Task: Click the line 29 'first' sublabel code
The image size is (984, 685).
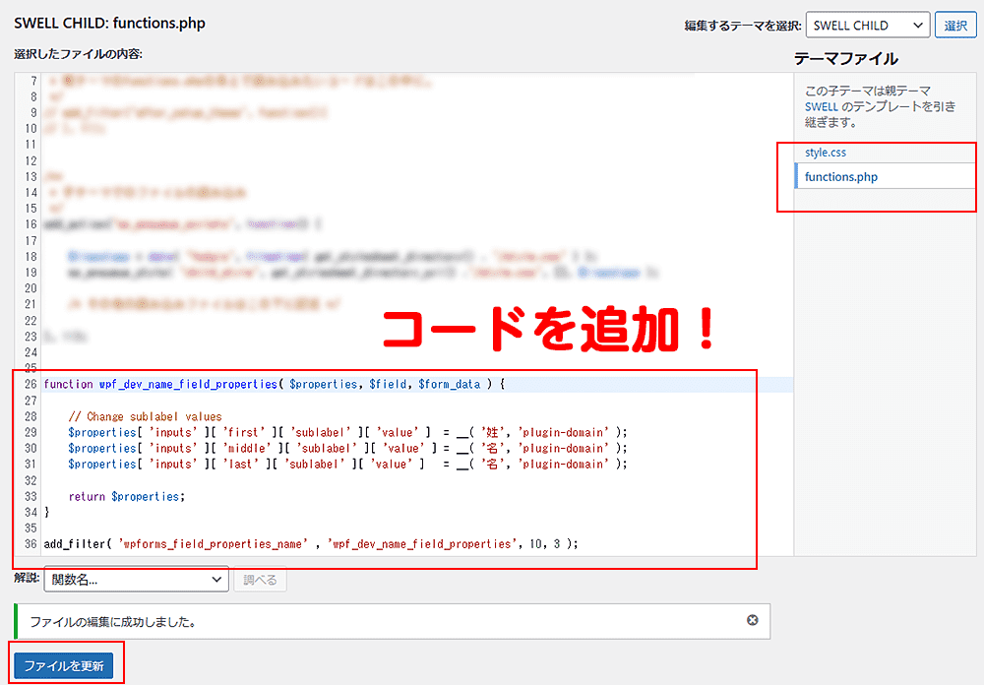Action: click(347, 433)
